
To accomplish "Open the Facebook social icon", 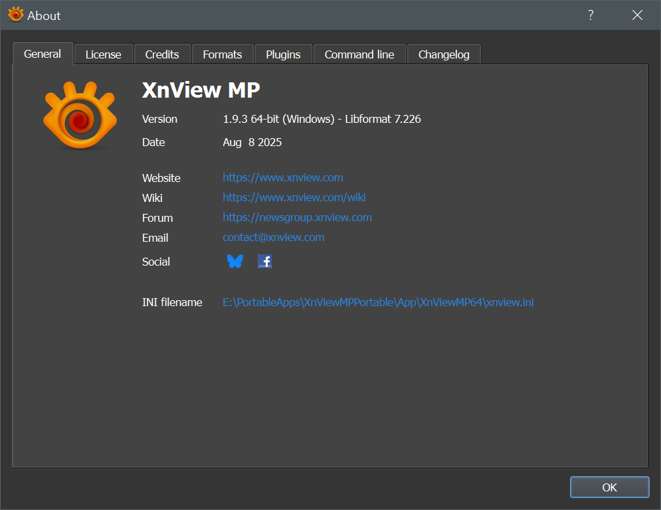I will pos(264,262).
